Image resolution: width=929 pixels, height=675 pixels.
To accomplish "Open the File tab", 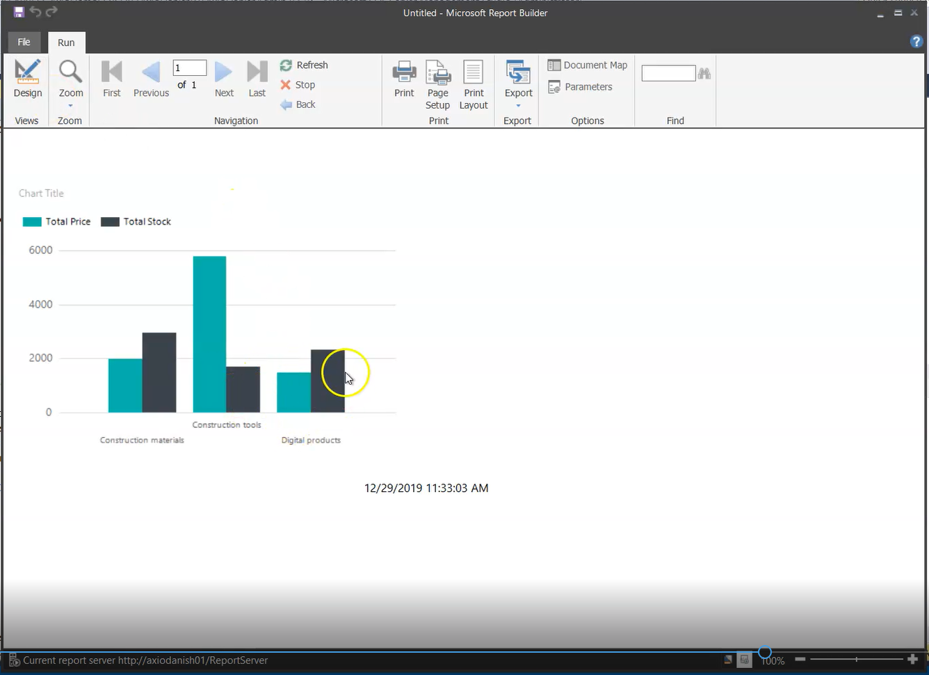I will (24, 42).
